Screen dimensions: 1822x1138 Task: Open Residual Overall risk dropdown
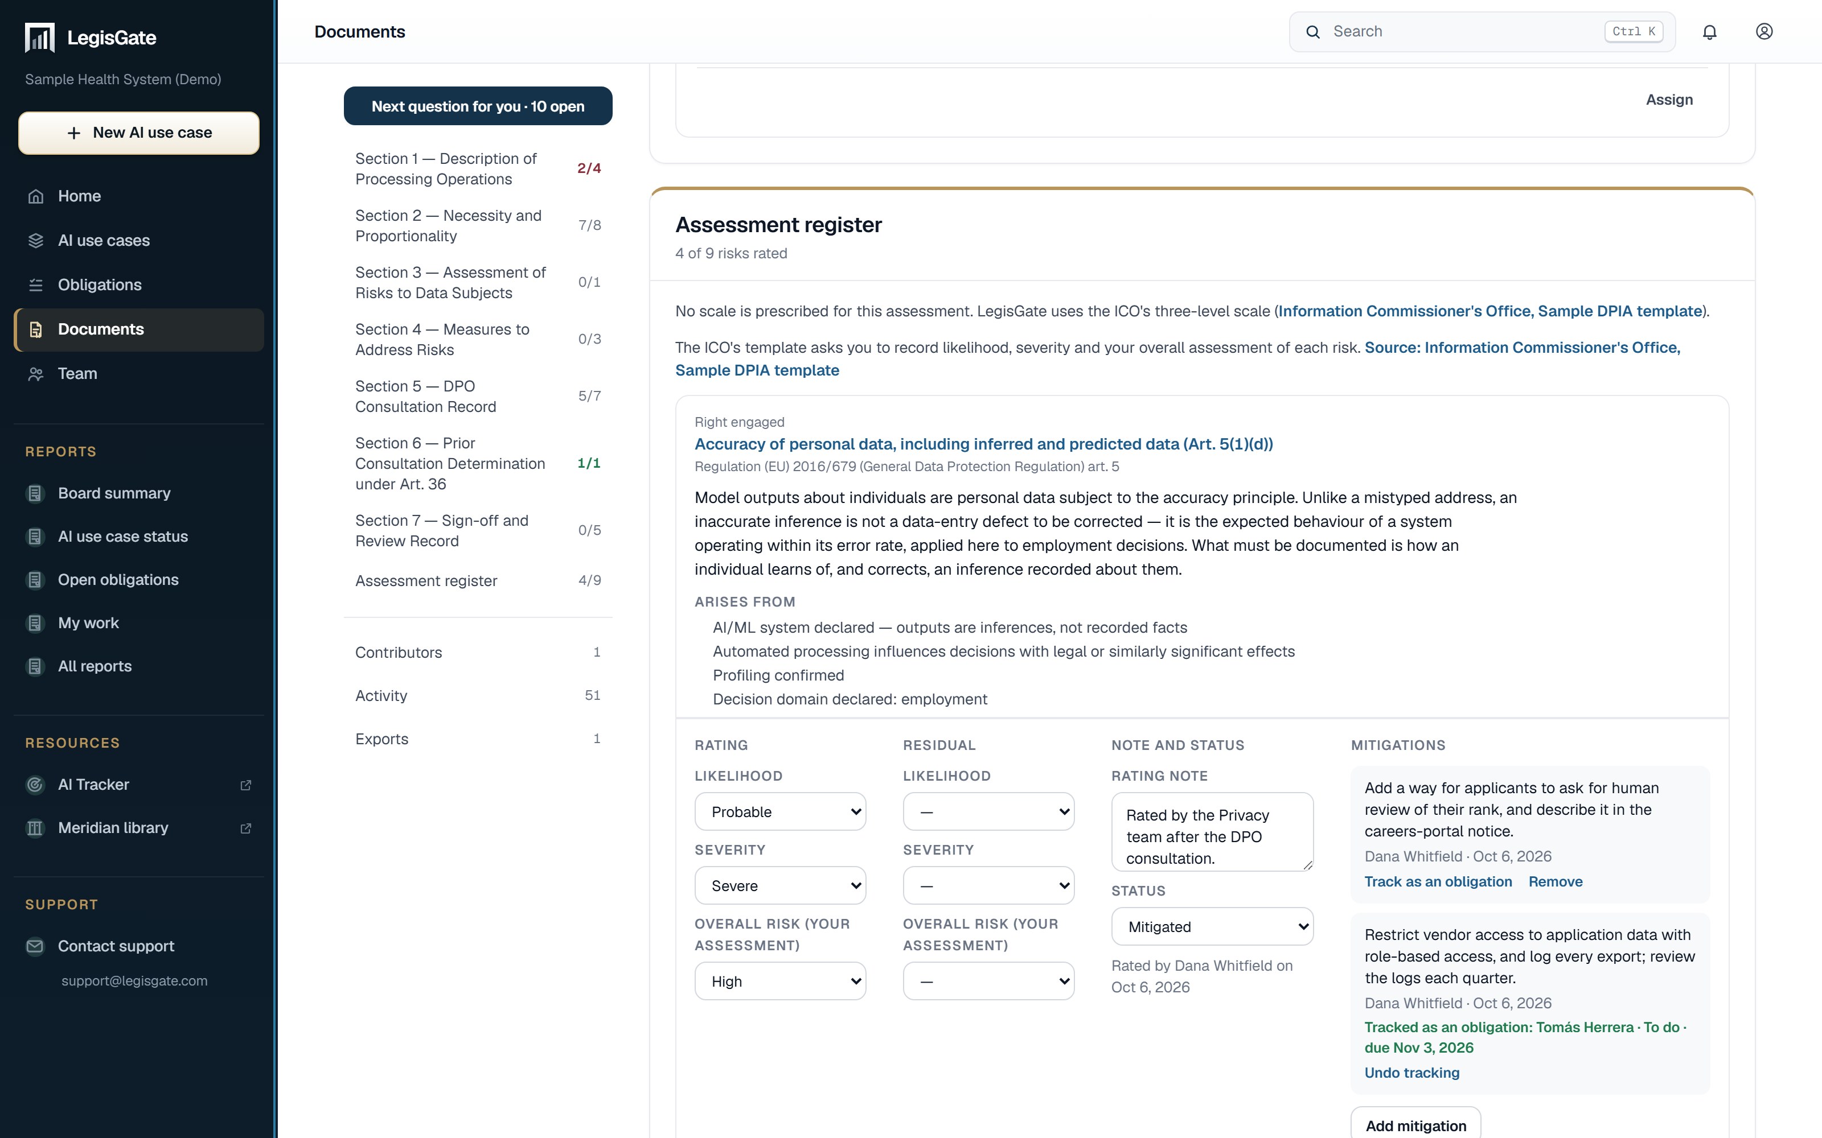point(988,982)
